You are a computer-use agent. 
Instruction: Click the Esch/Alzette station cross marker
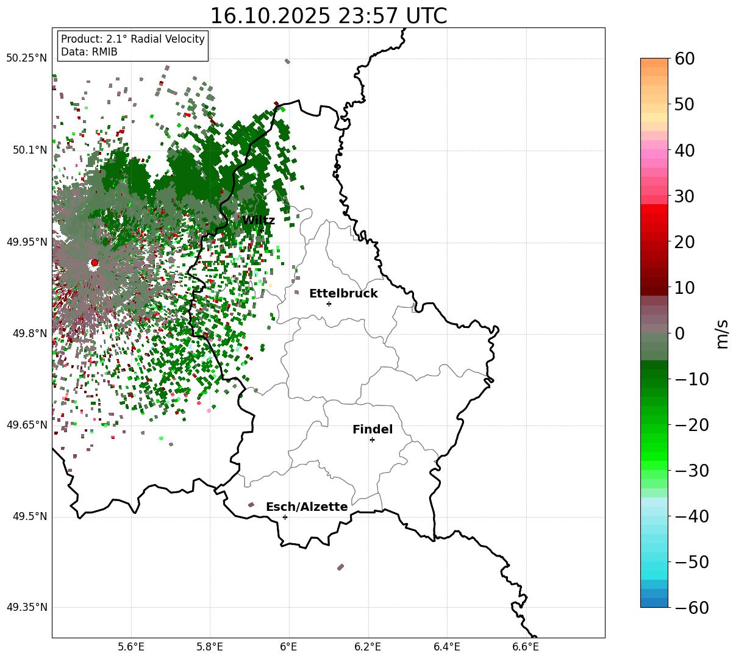285,517
